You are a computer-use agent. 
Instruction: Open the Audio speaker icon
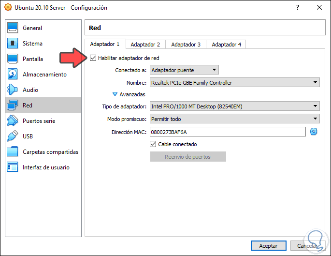[13, 90]
